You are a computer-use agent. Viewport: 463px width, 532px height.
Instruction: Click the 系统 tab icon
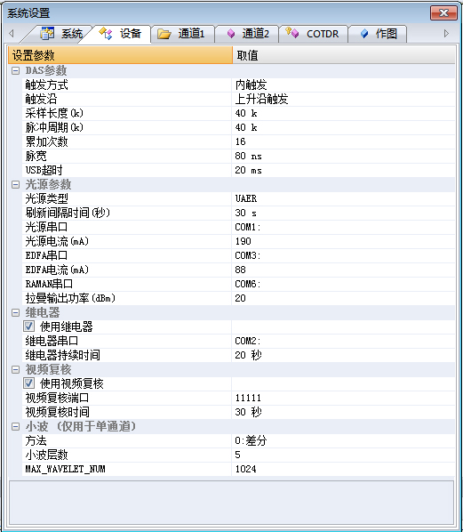(47, 33)
